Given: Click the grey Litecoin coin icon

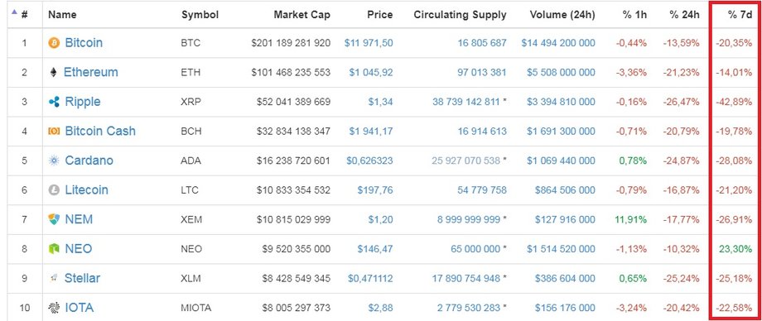Looking at the screenshot, I should (x=54, y=190).
